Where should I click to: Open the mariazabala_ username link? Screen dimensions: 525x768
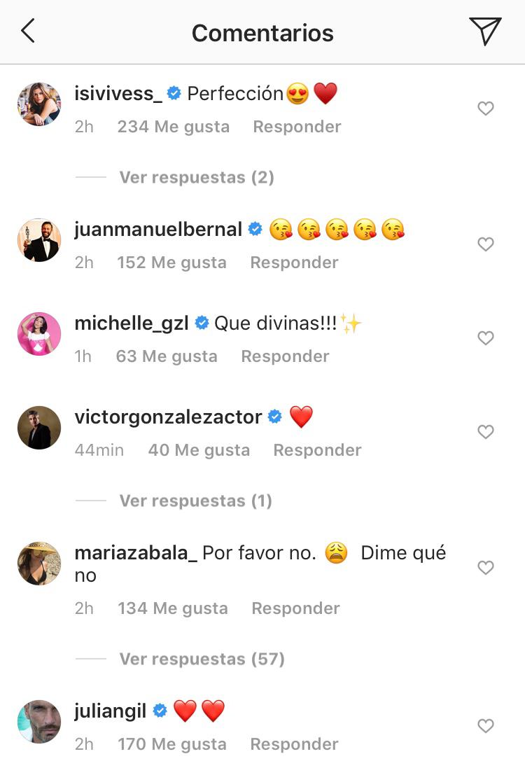136,553
